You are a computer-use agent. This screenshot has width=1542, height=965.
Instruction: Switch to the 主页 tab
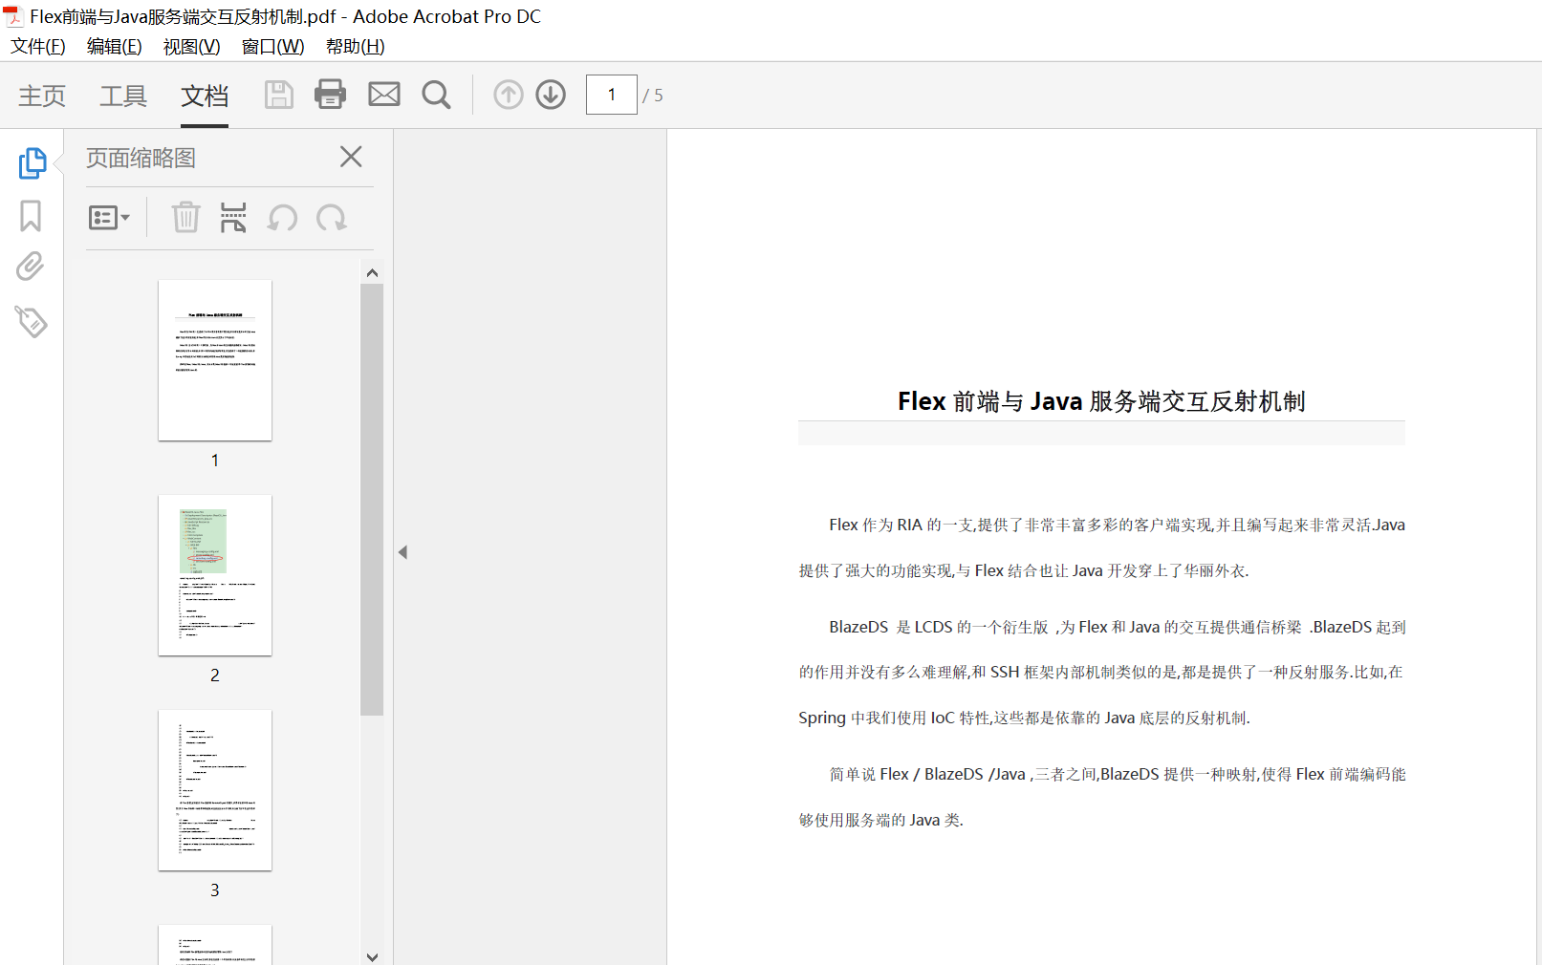tap(42, 96)
